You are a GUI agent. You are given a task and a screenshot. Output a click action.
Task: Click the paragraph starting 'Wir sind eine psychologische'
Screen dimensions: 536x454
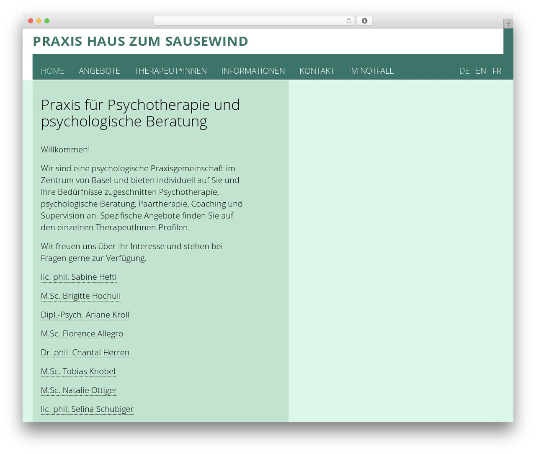point(142,198)
